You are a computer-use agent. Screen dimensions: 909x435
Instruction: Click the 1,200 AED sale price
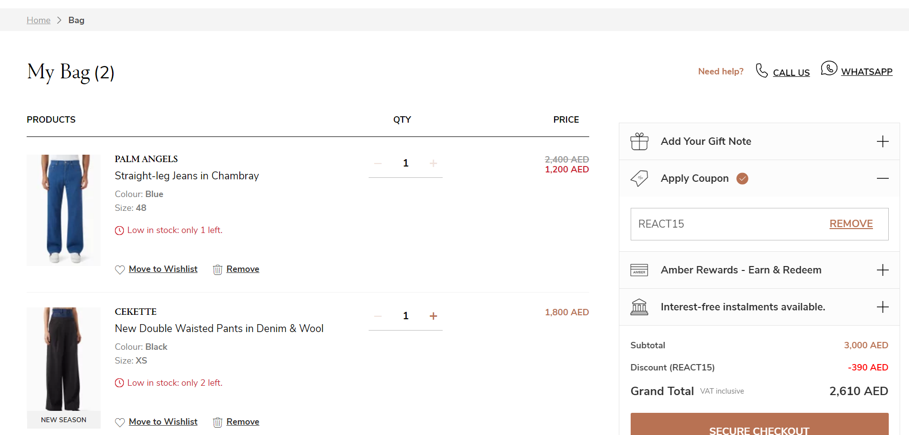pos(567,169)
